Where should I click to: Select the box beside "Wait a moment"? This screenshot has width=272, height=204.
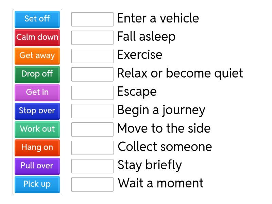coord(92,185)
